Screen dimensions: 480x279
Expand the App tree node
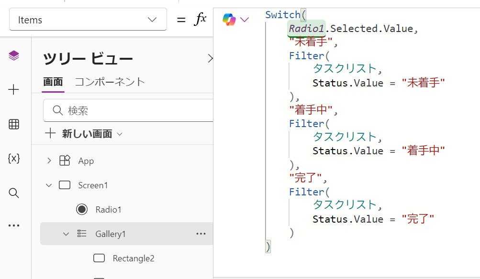49,161
